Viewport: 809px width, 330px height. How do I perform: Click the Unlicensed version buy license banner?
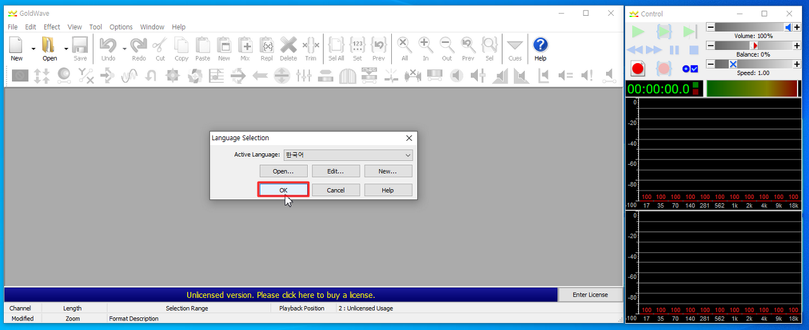coord(281,295)
